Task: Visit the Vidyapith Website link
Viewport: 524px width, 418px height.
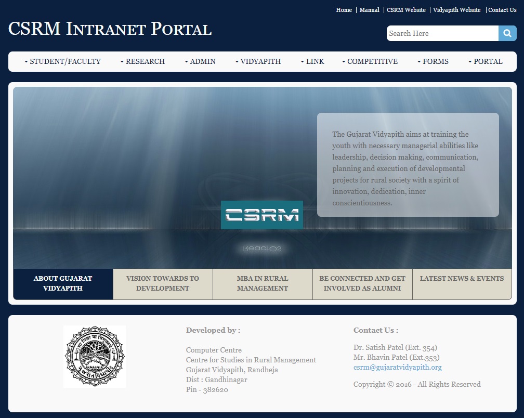Action: click(x=456, y=10)
